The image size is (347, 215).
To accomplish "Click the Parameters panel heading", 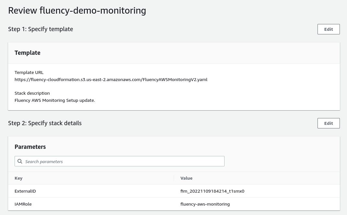I will pos(30,147).
